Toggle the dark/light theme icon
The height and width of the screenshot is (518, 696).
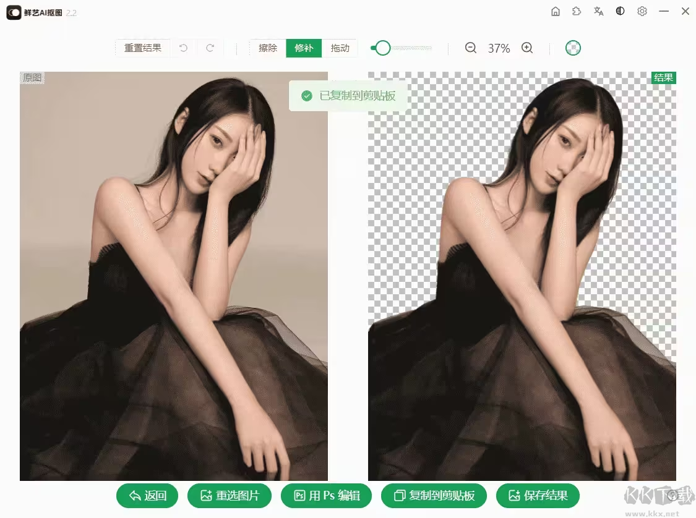point(620,12)
